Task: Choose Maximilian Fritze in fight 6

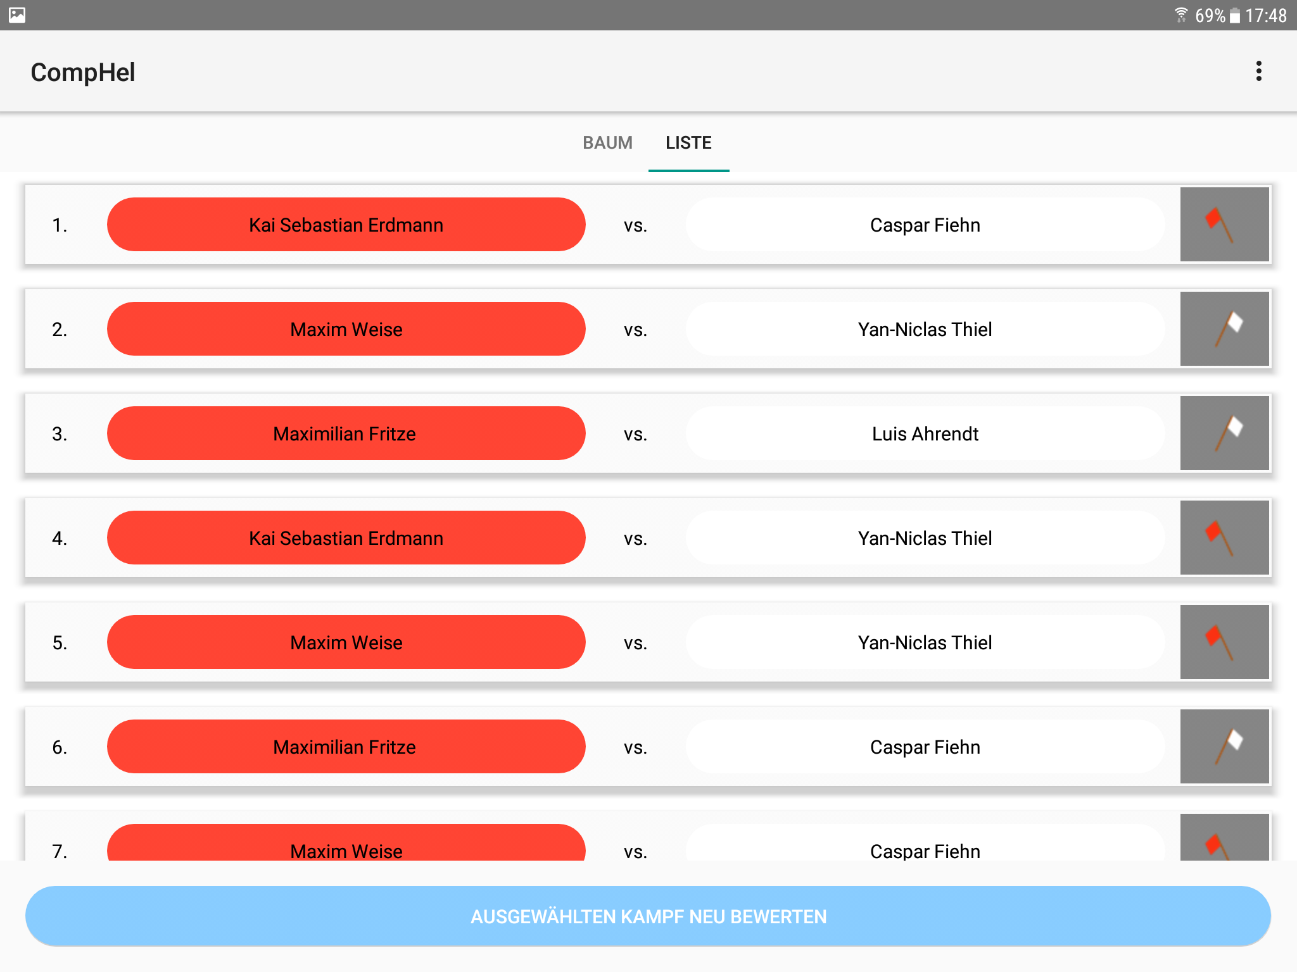Action: click(x=346, y=747)
